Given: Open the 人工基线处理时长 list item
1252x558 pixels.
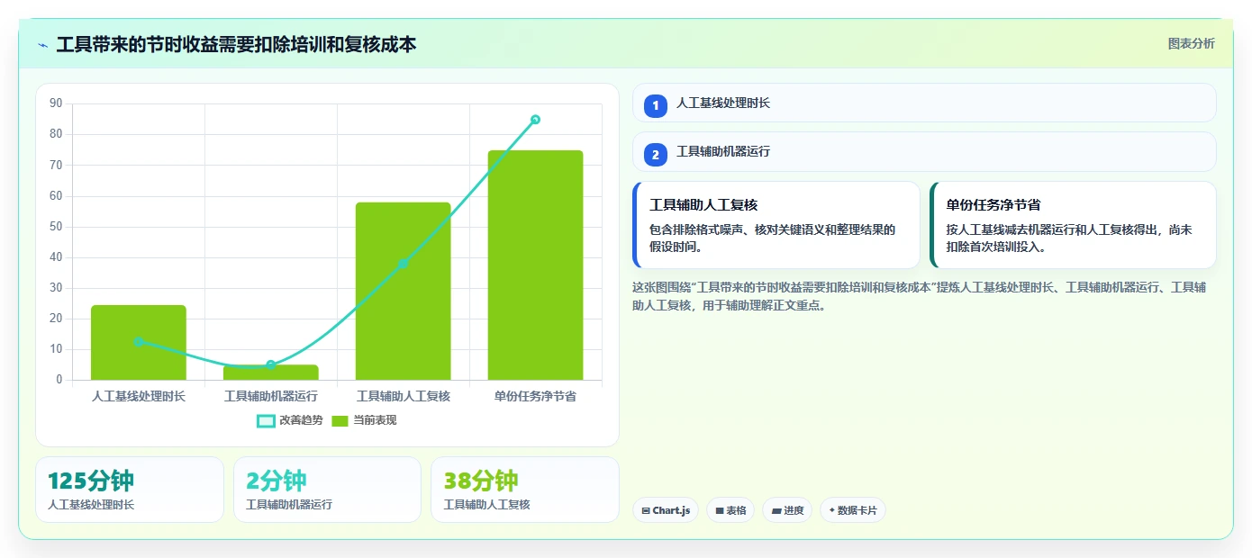Looking at the screenshot, I should (924, 103).
